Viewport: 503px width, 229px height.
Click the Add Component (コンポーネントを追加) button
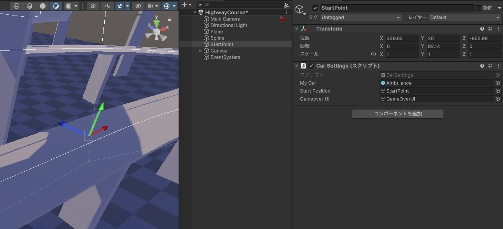pos(398,114)
